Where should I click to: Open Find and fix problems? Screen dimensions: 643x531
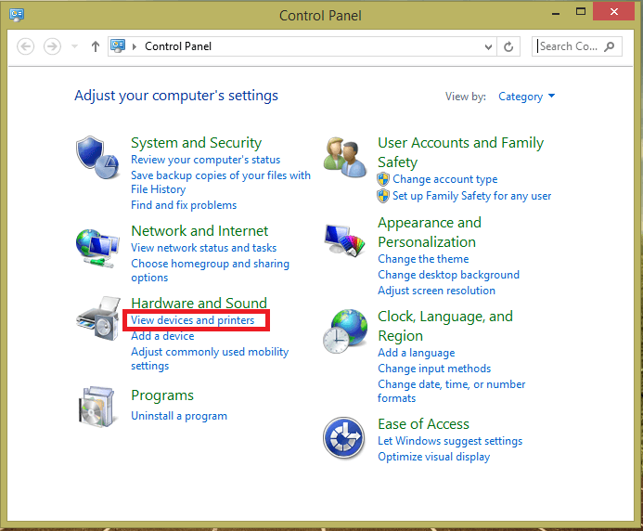(x=184, y=205)
